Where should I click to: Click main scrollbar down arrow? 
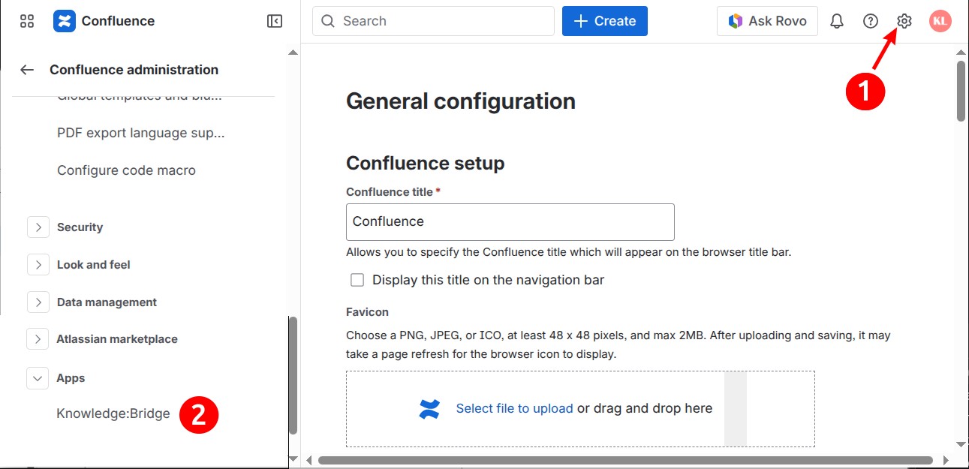coord(961,444)
